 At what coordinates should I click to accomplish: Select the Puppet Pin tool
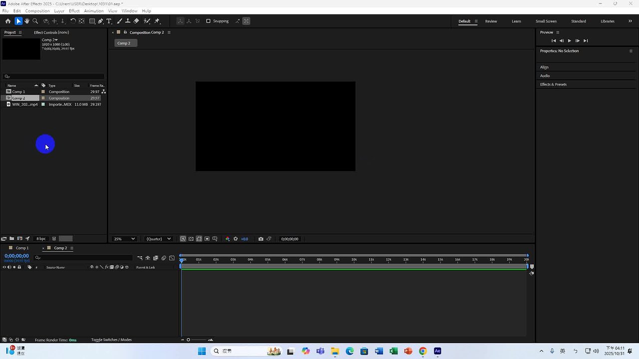point(157,21)
